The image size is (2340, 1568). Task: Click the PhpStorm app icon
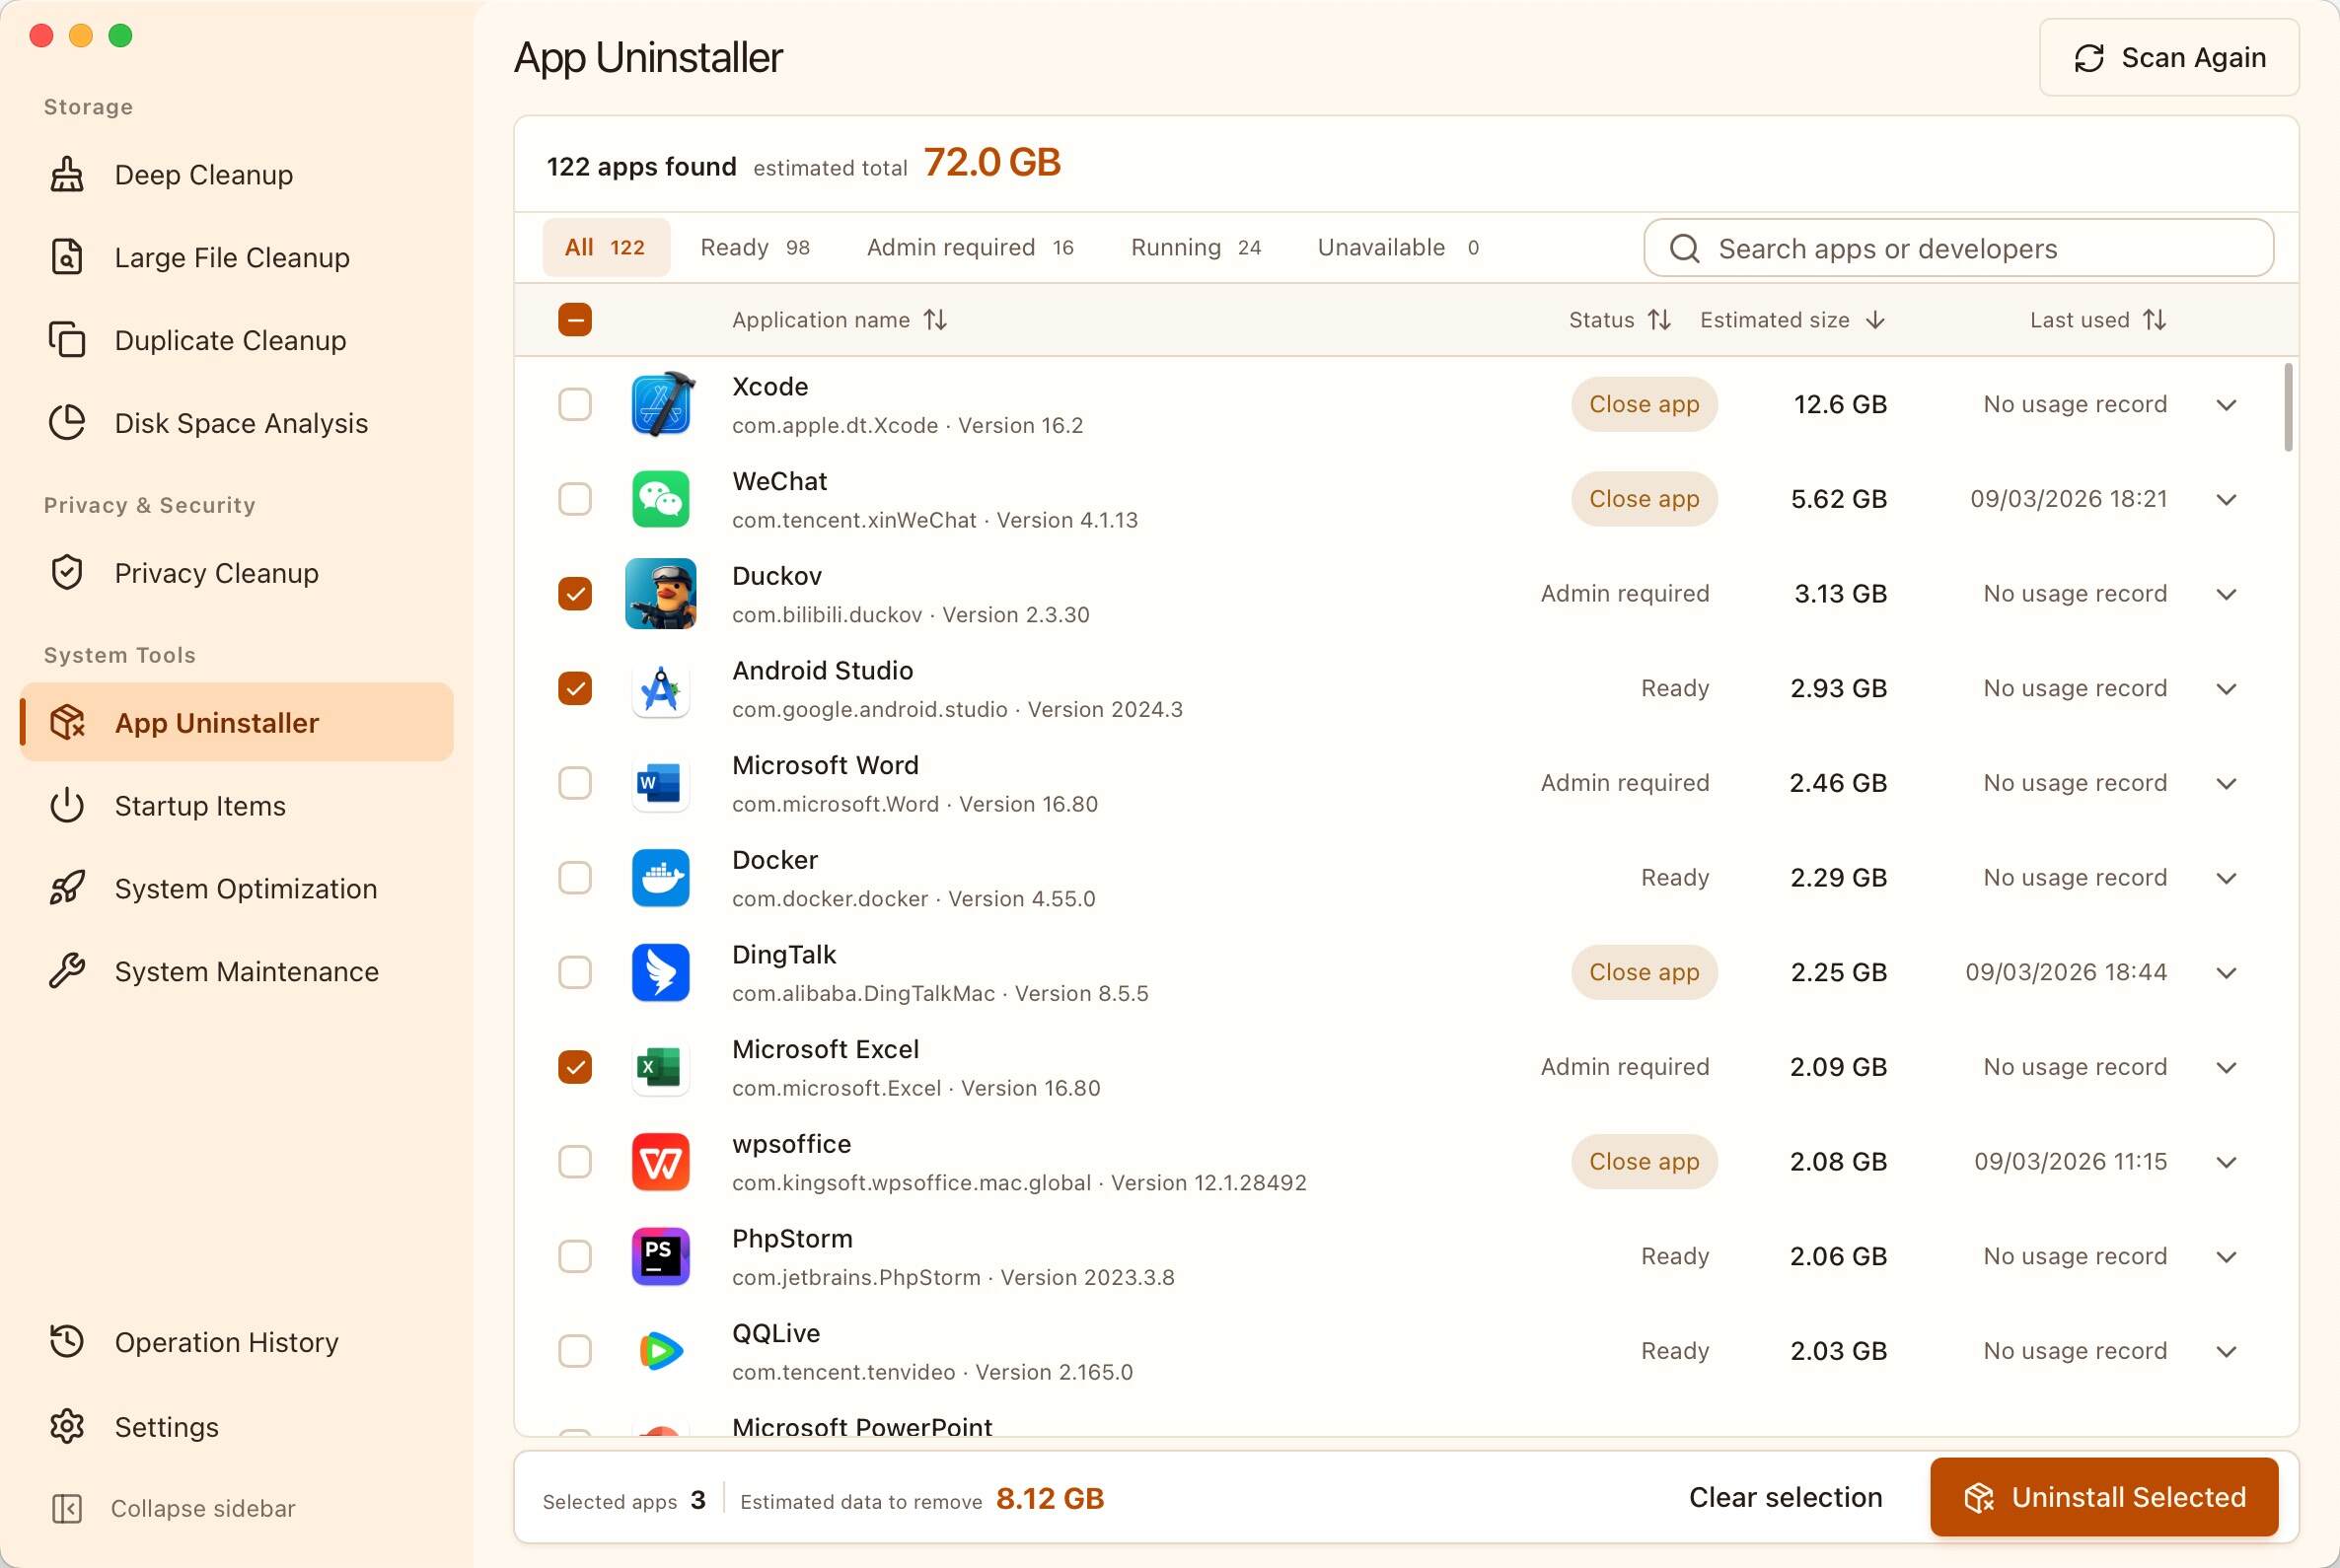660,1256
